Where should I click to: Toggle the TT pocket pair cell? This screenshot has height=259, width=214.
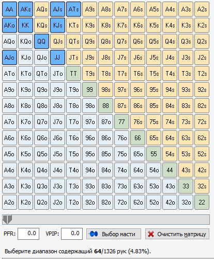click(x=73, y=74)
